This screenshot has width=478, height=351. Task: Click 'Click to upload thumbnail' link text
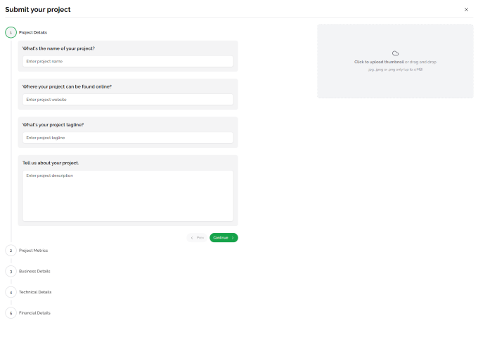(x=379, y=62)
